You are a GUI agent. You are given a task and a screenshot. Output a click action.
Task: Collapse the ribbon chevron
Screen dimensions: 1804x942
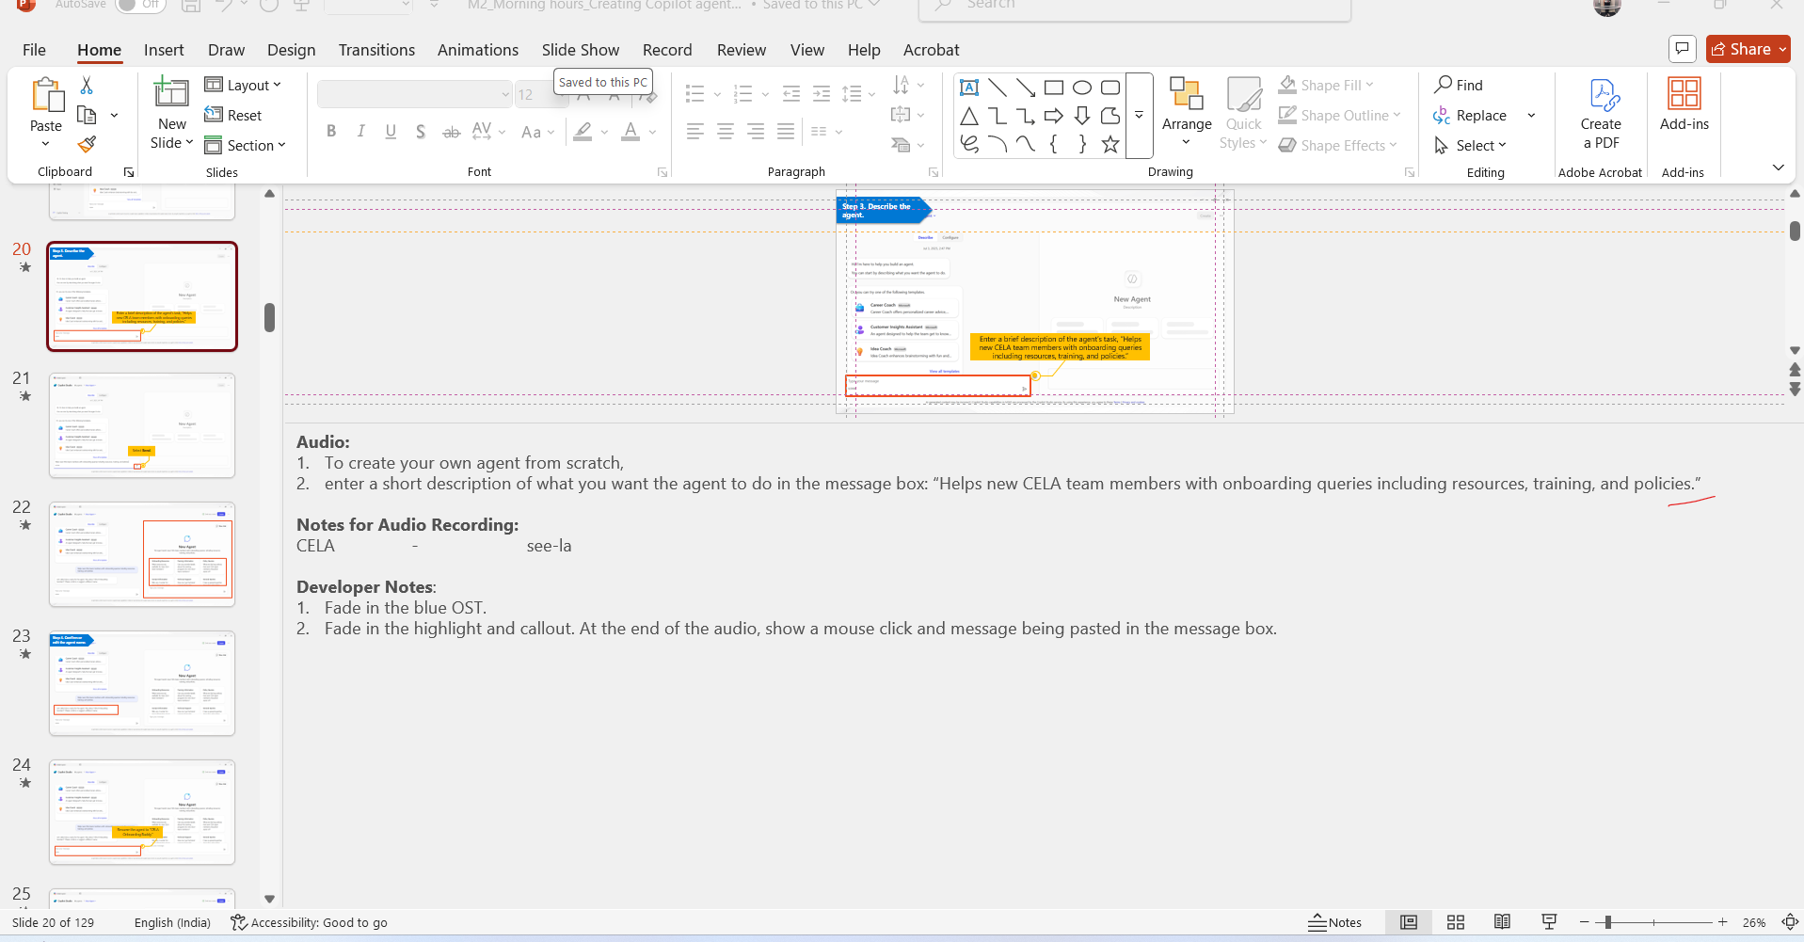pyautogui.click(x=1778, y=168)
